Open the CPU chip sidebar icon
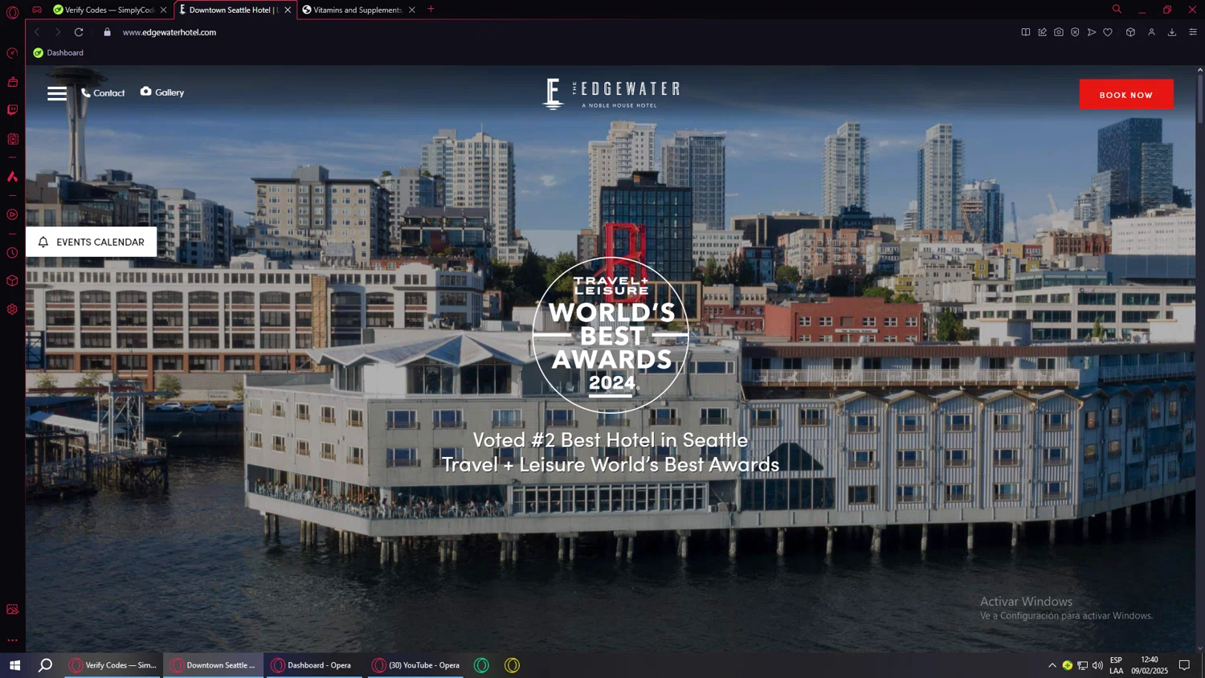This screenshot has width=1205, height=678. coord(12,139)
